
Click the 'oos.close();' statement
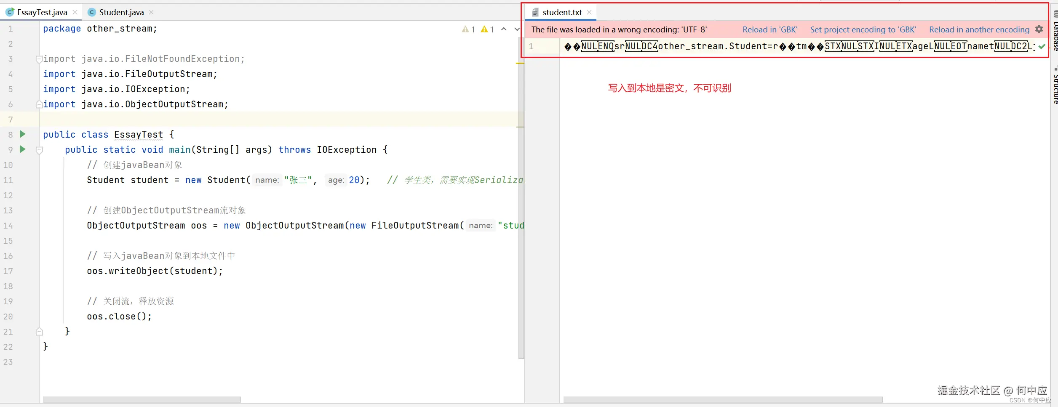pyautogui.click(x=119, y=317)
